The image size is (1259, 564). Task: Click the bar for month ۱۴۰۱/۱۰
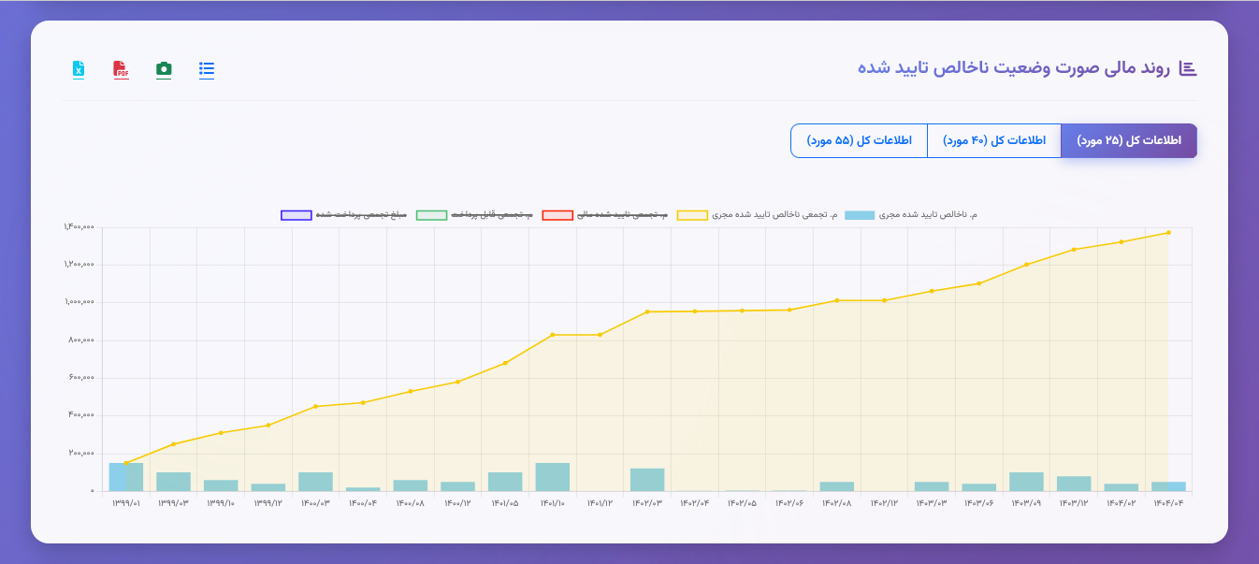pos(553,477)
